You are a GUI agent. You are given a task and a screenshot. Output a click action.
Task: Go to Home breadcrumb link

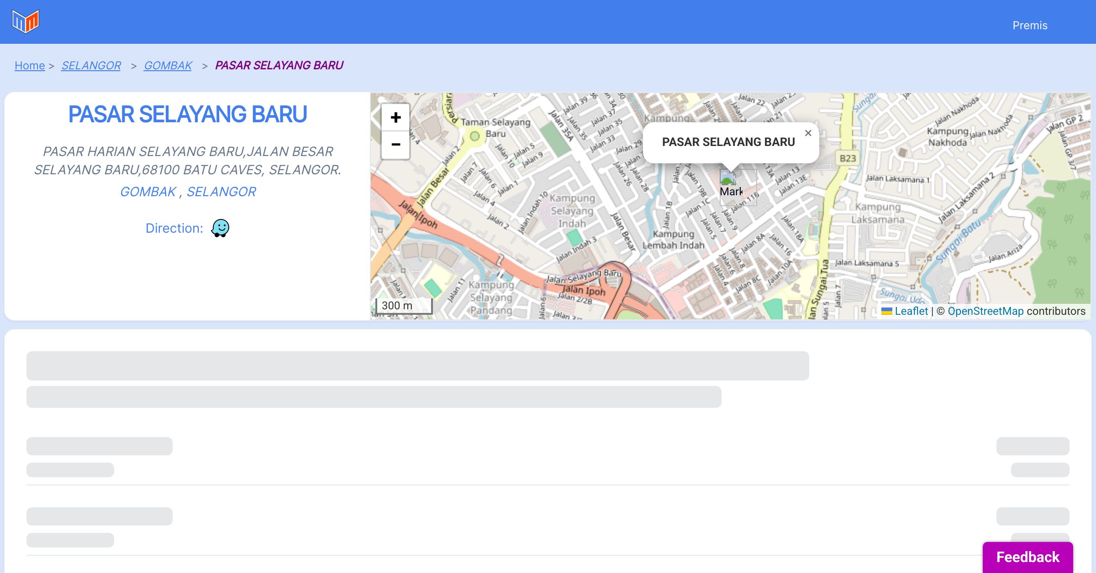30,66
